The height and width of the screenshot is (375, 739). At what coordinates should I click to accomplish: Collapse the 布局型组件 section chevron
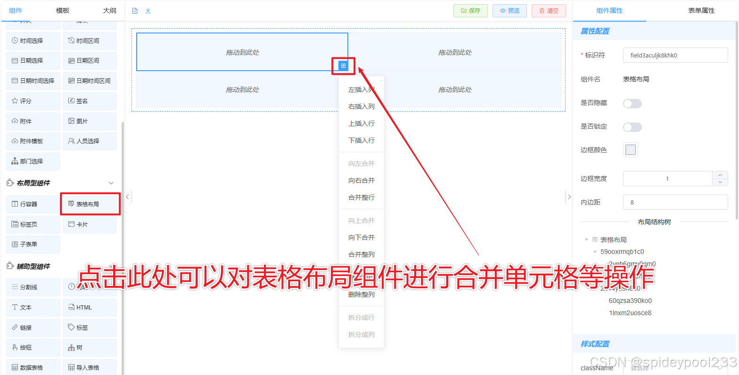pos(111,183)
